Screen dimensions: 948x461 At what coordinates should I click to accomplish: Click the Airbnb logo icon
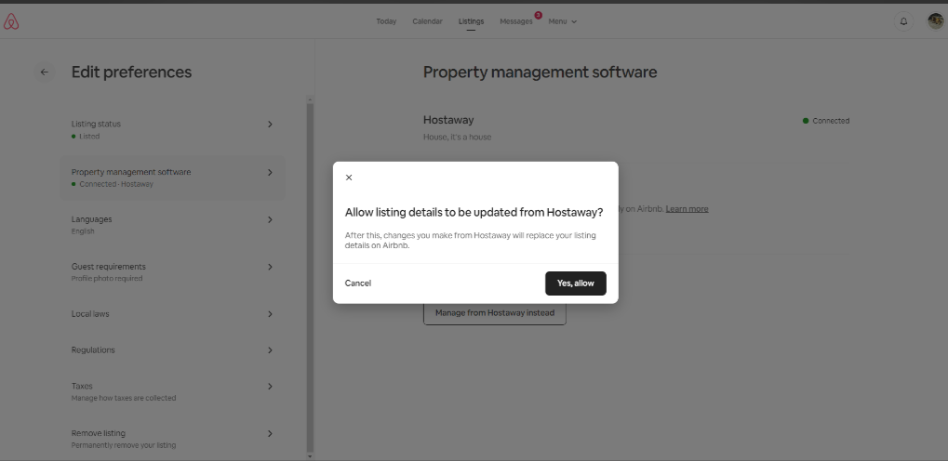coord(11,20)
